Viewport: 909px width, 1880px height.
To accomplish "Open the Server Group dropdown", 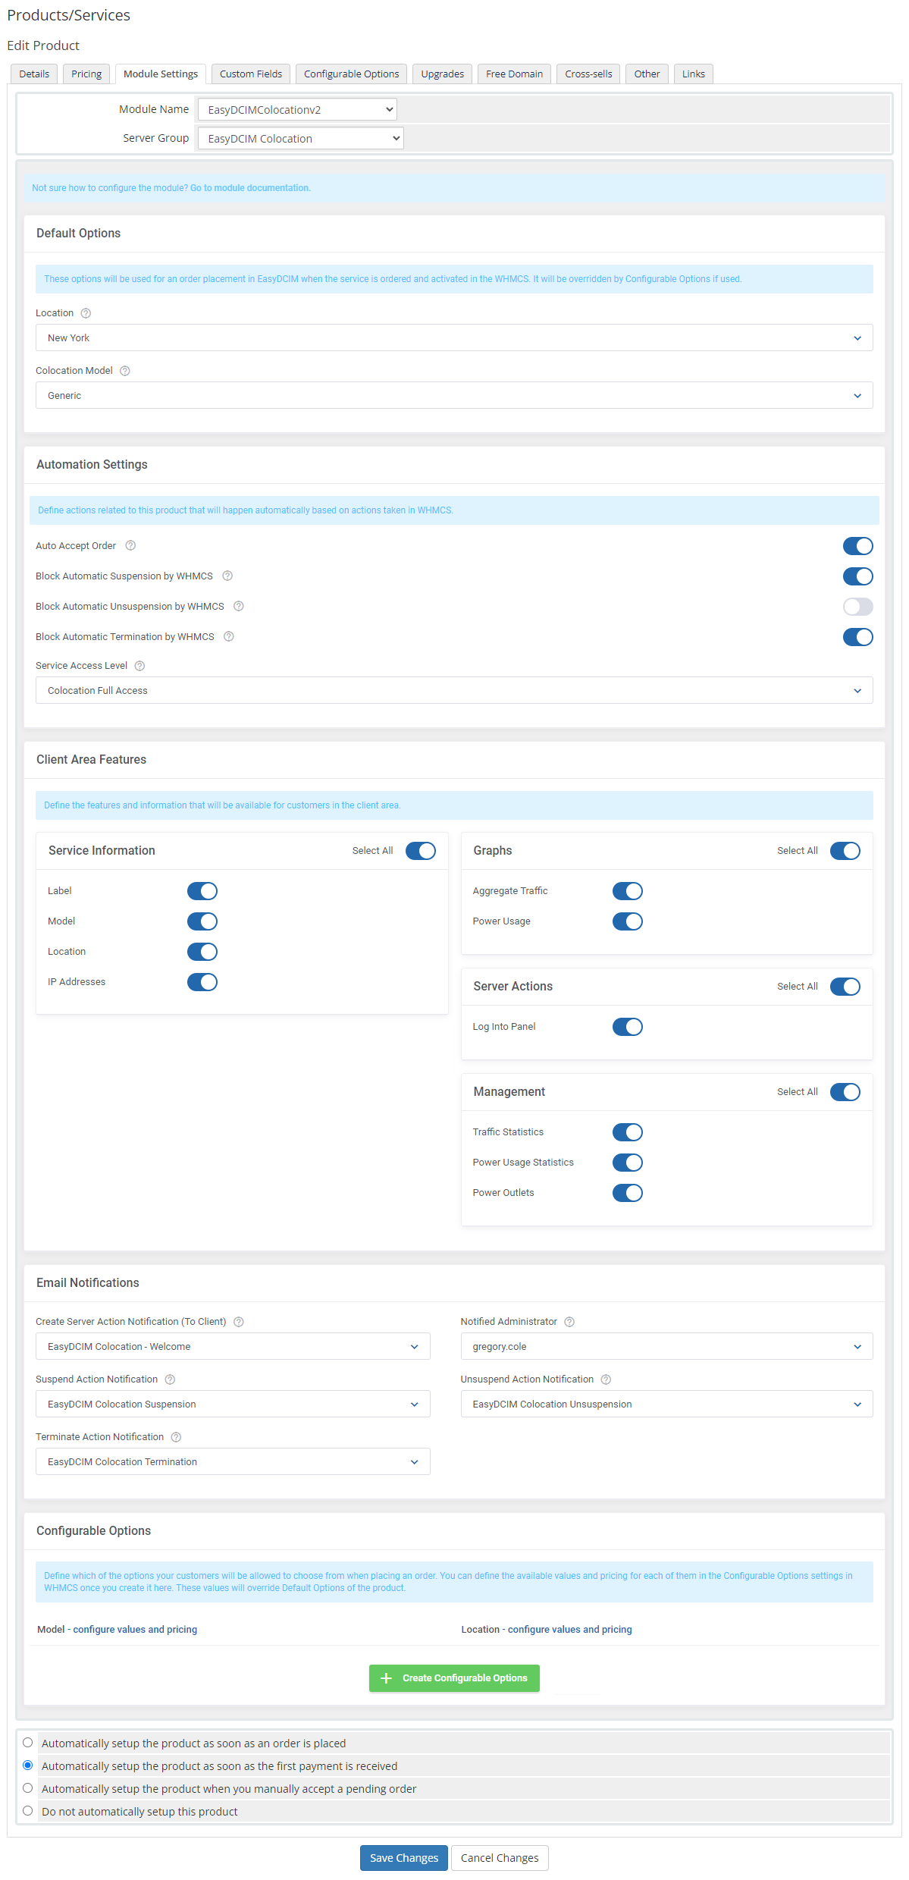I will tap(300, 139).
